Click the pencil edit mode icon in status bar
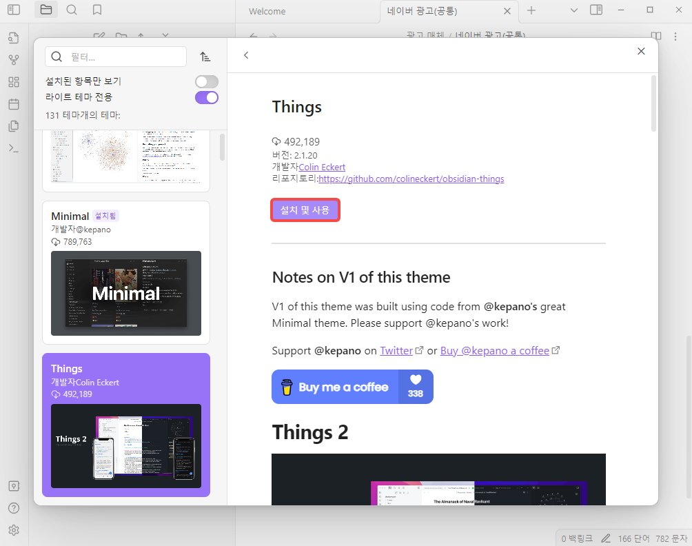The width and height of the screenshot is (692, 546). [606, 538]
